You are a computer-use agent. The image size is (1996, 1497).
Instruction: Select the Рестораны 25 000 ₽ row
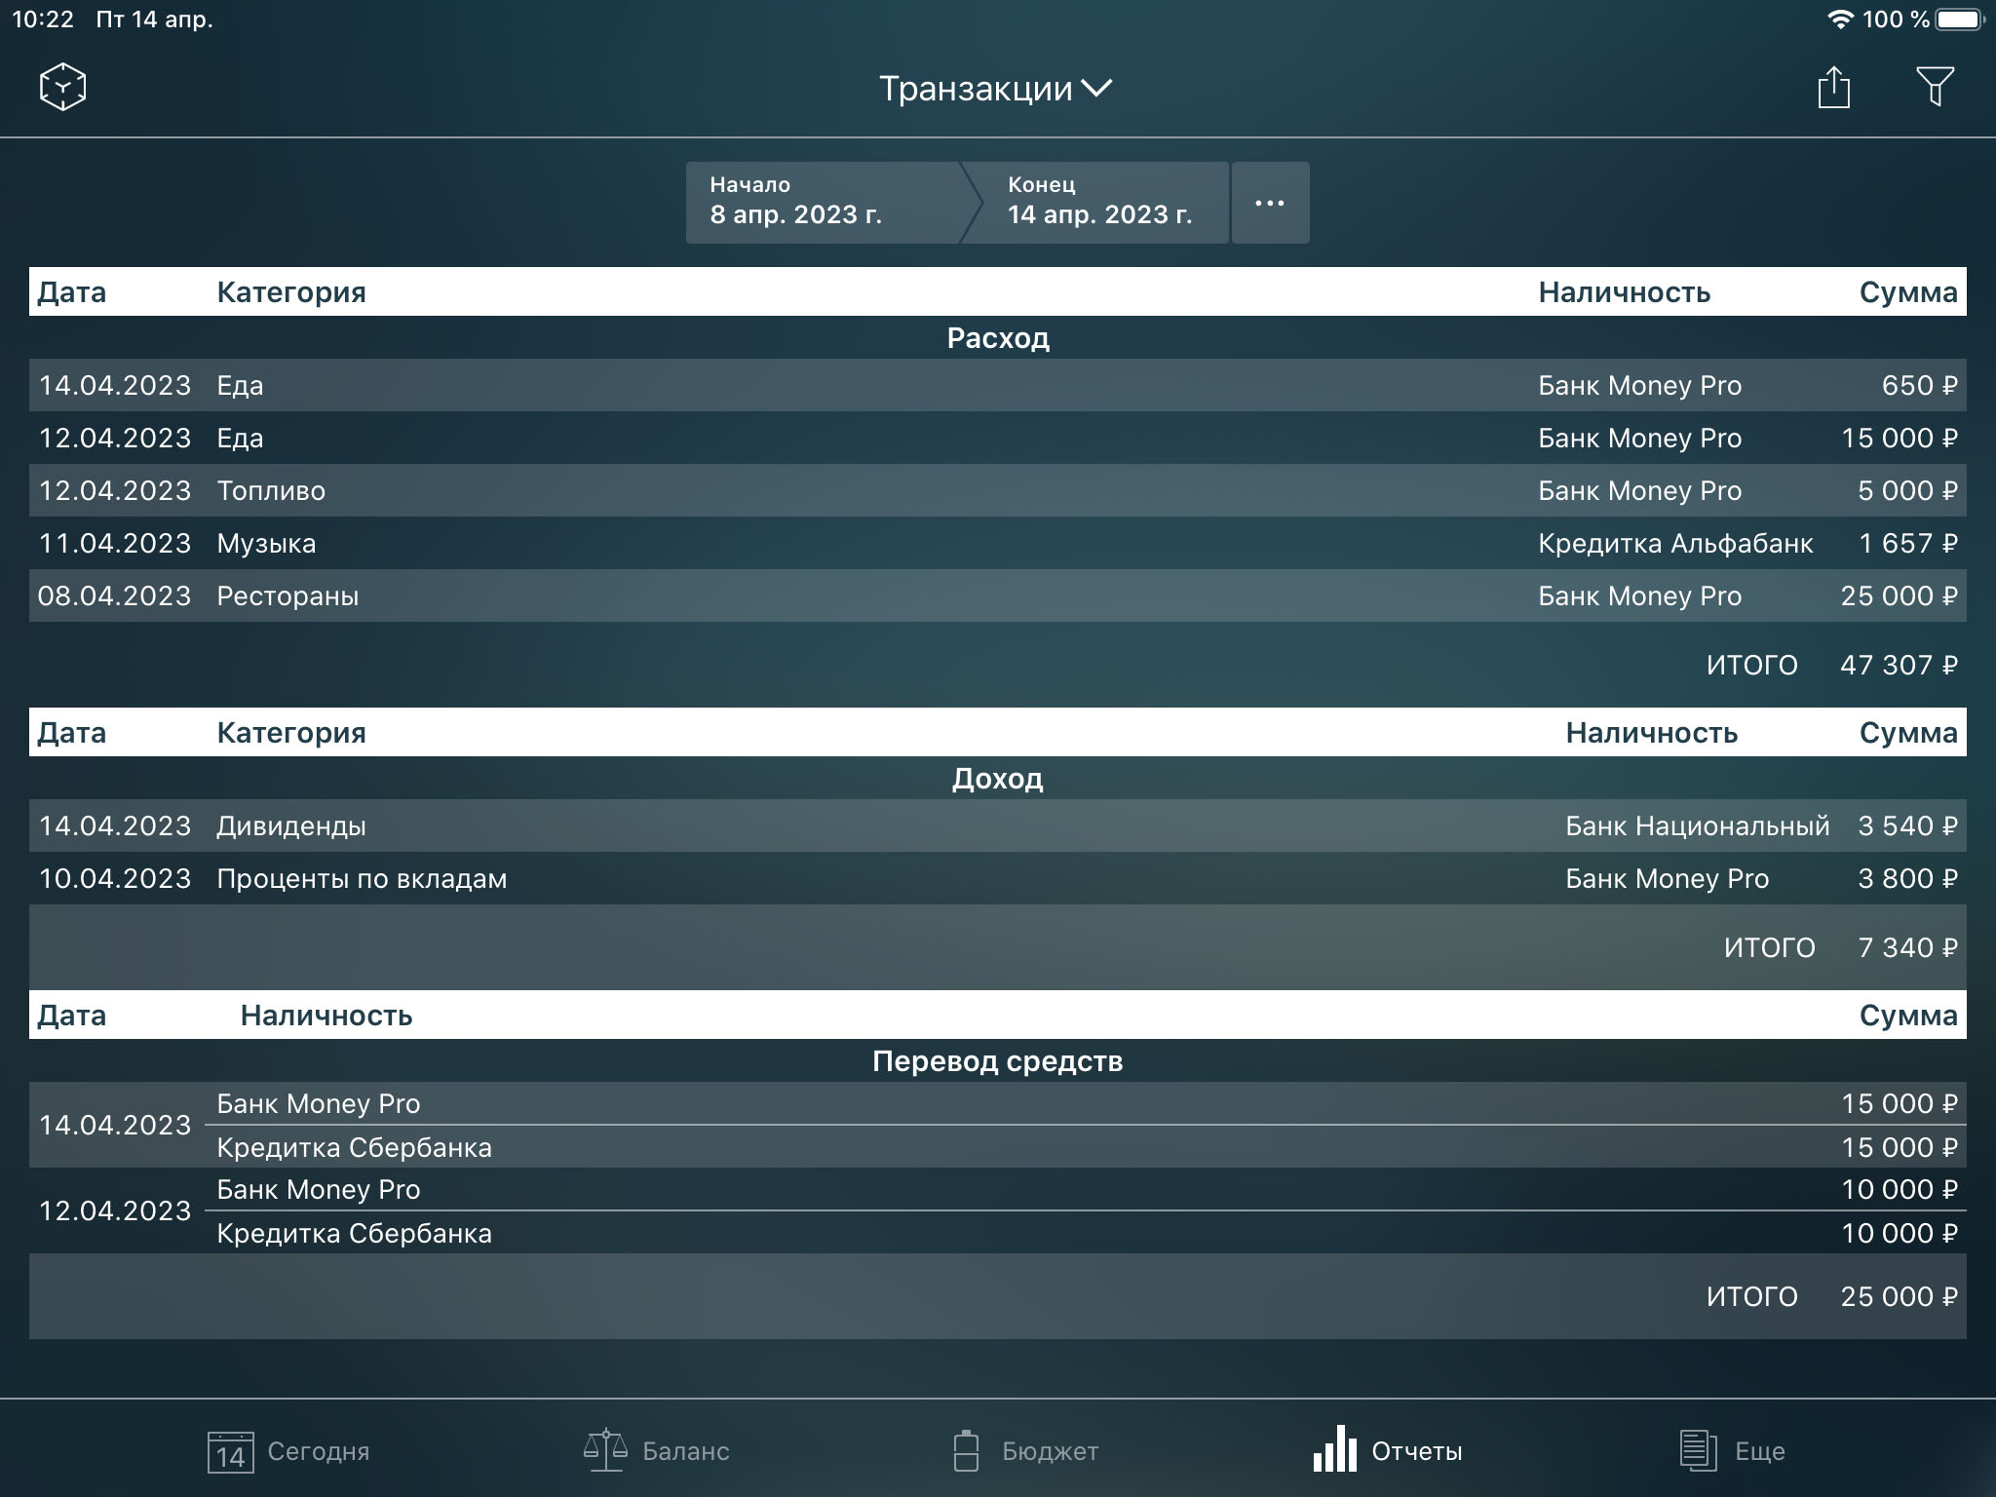coord(998,595)
